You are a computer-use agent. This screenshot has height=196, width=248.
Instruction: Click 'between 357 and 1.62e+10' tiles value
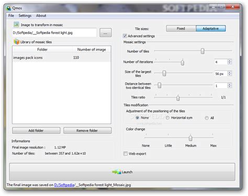pyautogui.click(x=65, y=153)
